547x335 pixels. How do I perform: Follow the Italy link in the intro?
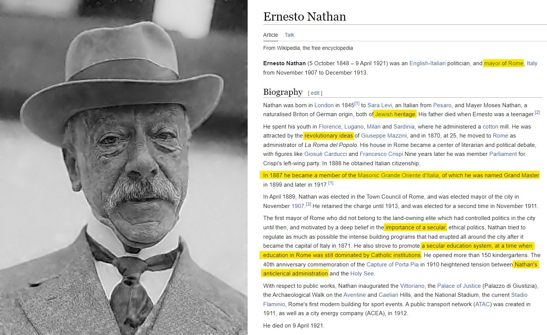[x=532, y=63]
